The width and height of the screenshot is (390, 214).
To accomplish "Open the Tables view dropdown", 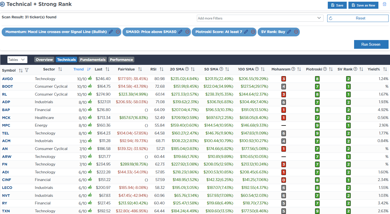I will [17, 59].
